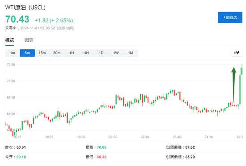The image size is (246, 166).
Task: Switch to the 图表 chart tab
Action: coord(29,40)
